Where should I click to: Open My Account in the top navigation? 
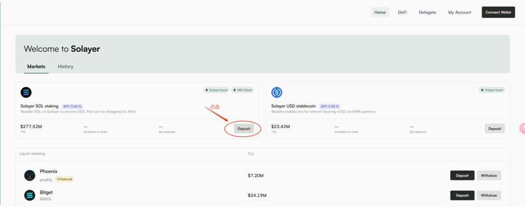pyautogui.click(x=460, y=12)
